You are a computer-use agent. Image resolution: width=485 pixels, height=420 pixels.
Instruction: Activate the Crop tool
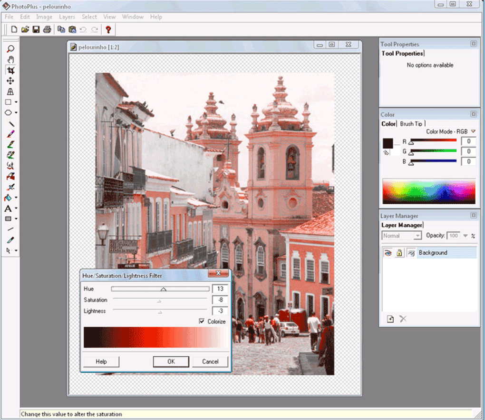click(x=10, y=70)
